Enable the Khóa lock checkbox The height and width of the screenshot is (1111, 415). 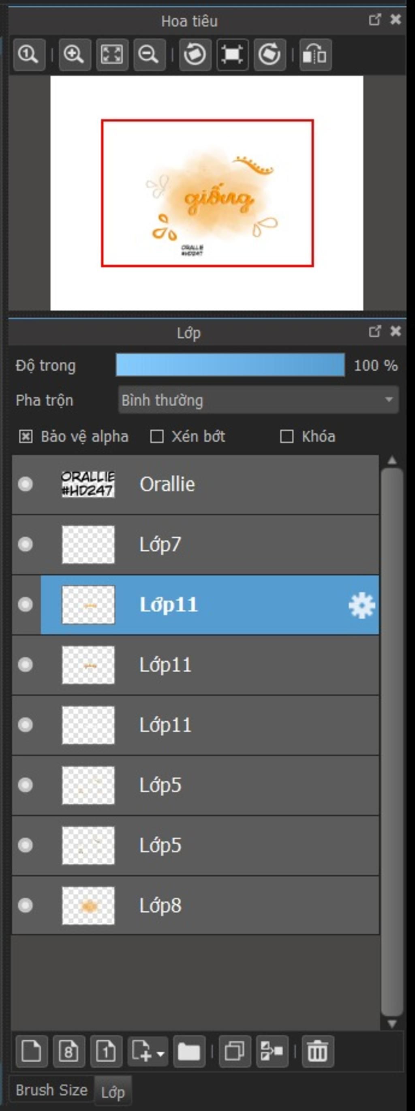(287, 437)
